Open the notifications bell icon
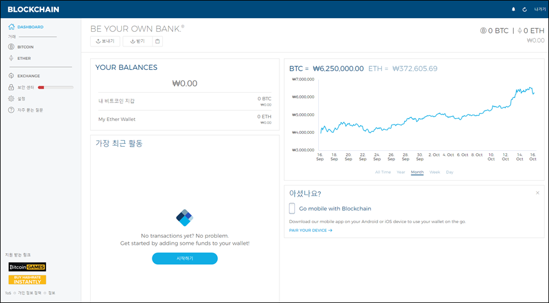549x303 pixels. (513, 9)
